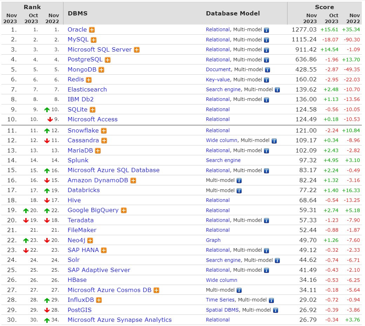The height and width of the screenshot is (326, 365).
Task: Click the info icon in the Cassandra row
Action: 274,141
